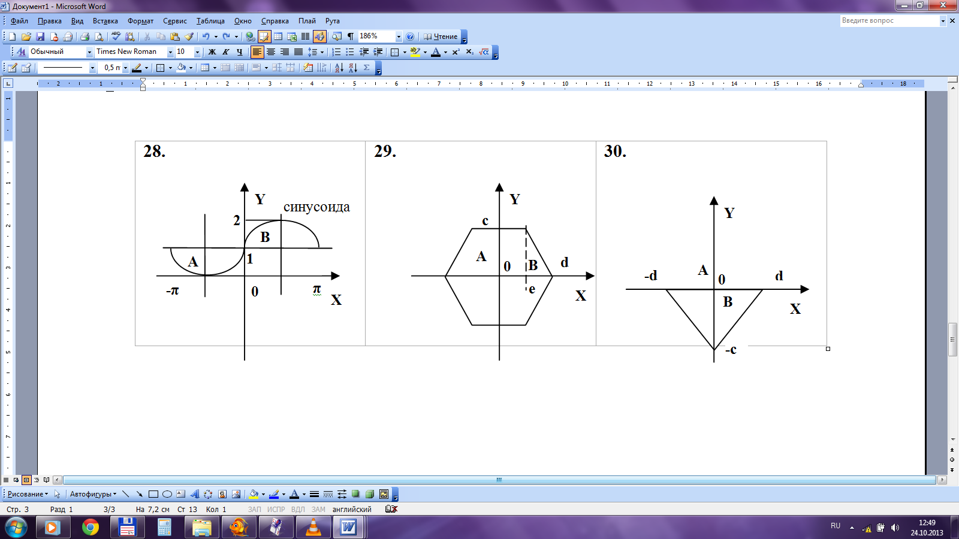Click the Sort Ascending icon
Viewport: 959px width, 539px height.
(x=339, y=68)
